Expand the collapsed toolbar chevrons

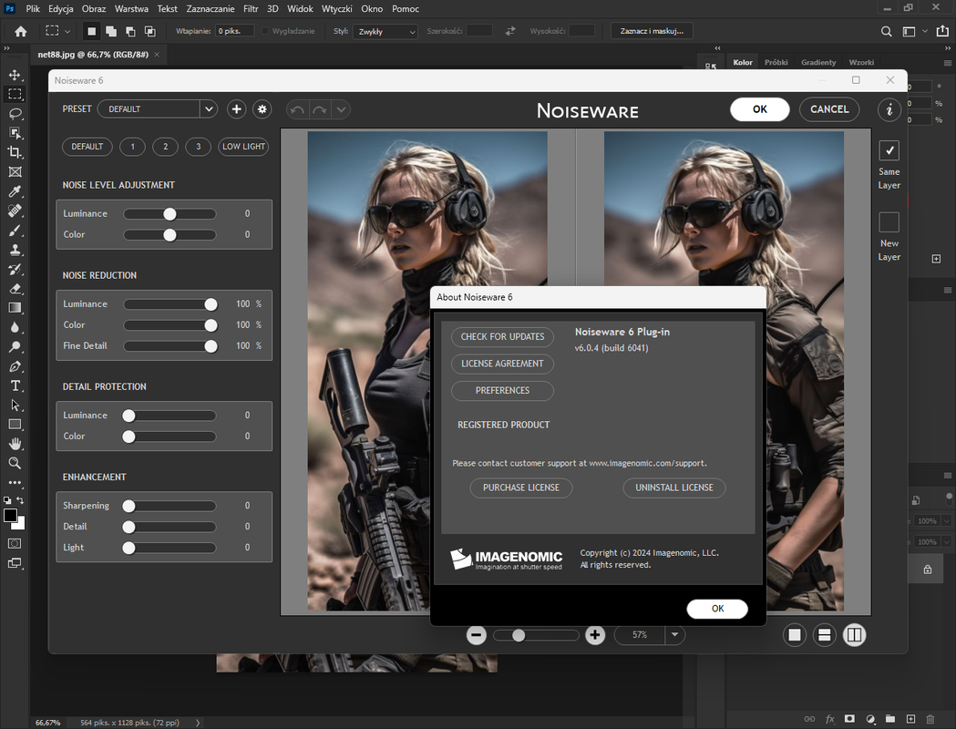pyautogui.click(x=6, y=48)
